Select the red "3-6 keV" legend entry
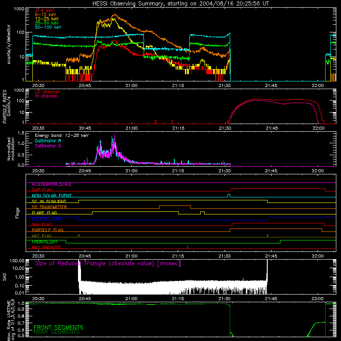This screenshot has width=341, height=341. (x=44, y=10)
